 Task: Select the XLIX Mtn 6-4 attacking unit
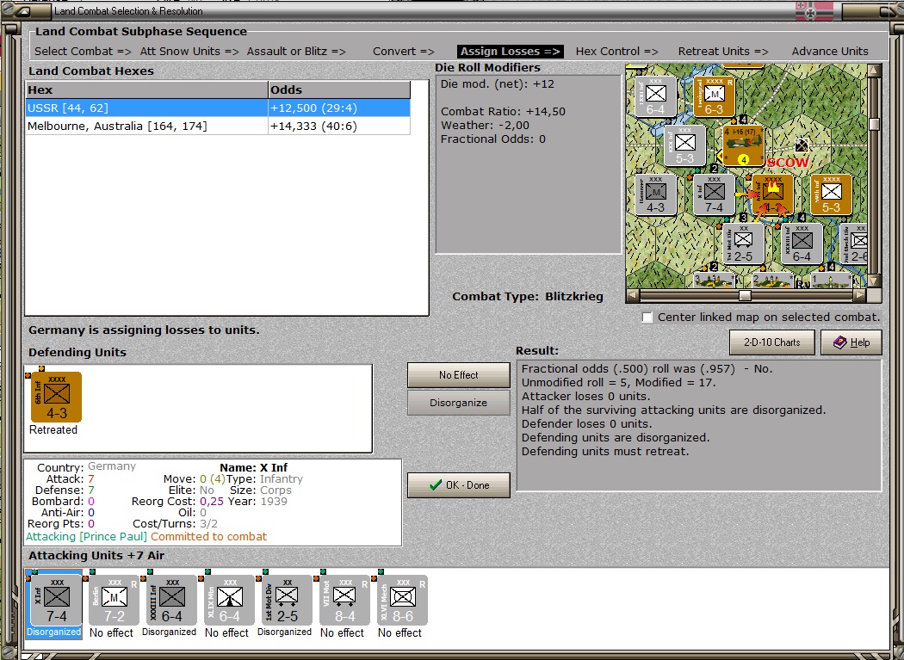point(230,600)
